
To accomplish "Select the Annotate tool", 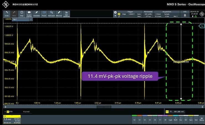I will tap(37, 14).
